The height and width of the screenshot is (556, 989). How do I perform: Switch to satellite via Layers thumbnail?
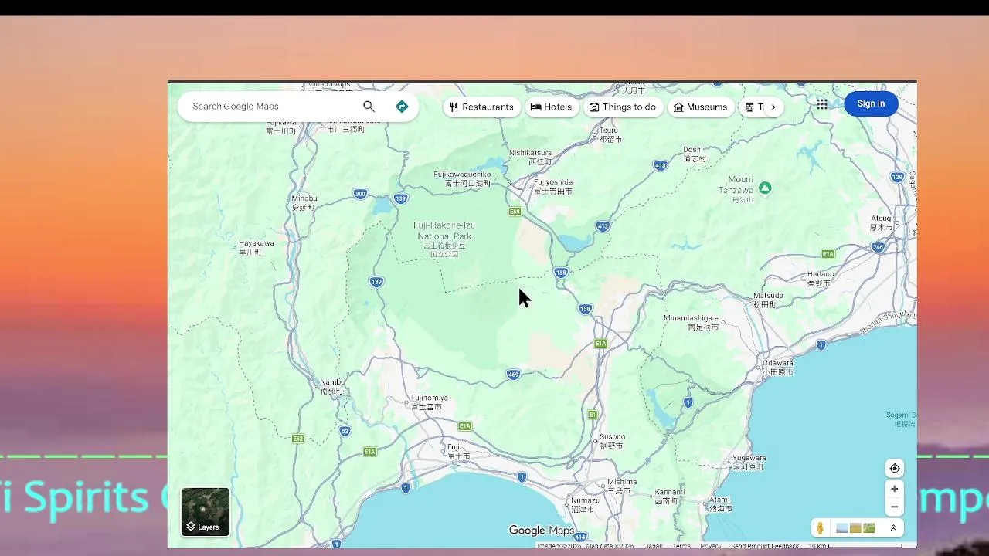pyautogui.click(x=206, y=512)
